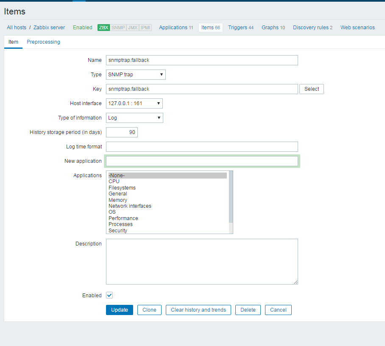
Task: Select Performance in the Applications list
Action: point(167,218)
